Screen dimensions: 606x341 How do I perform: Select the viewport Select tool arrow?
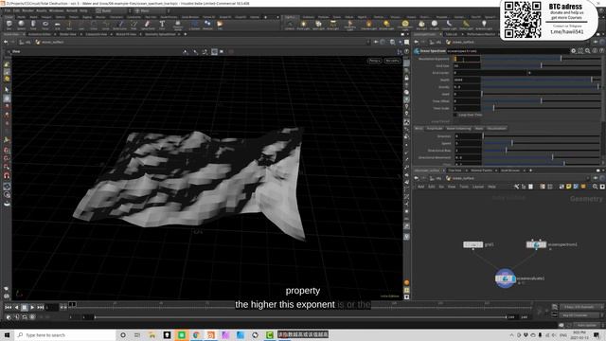(x=7, y=89)
